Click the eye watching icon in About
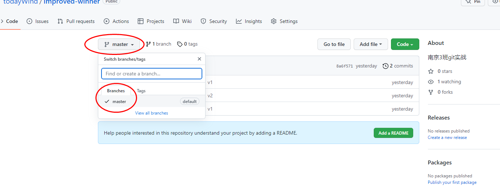Screen dimensions: 500x191 (431, 82)
